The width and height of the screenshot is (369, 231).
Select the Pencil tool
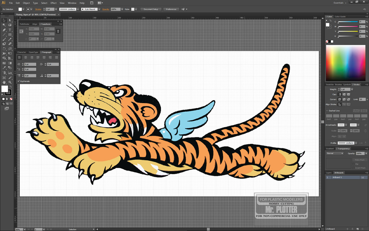click(x=10, y=39)
